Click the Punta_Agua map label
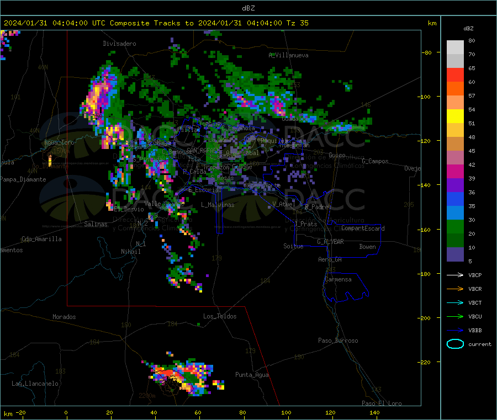 pyautogui.click(x=252, y=375)
